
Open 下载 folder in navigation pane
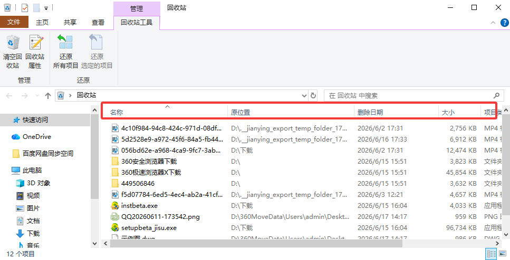(x=28, y=233)
